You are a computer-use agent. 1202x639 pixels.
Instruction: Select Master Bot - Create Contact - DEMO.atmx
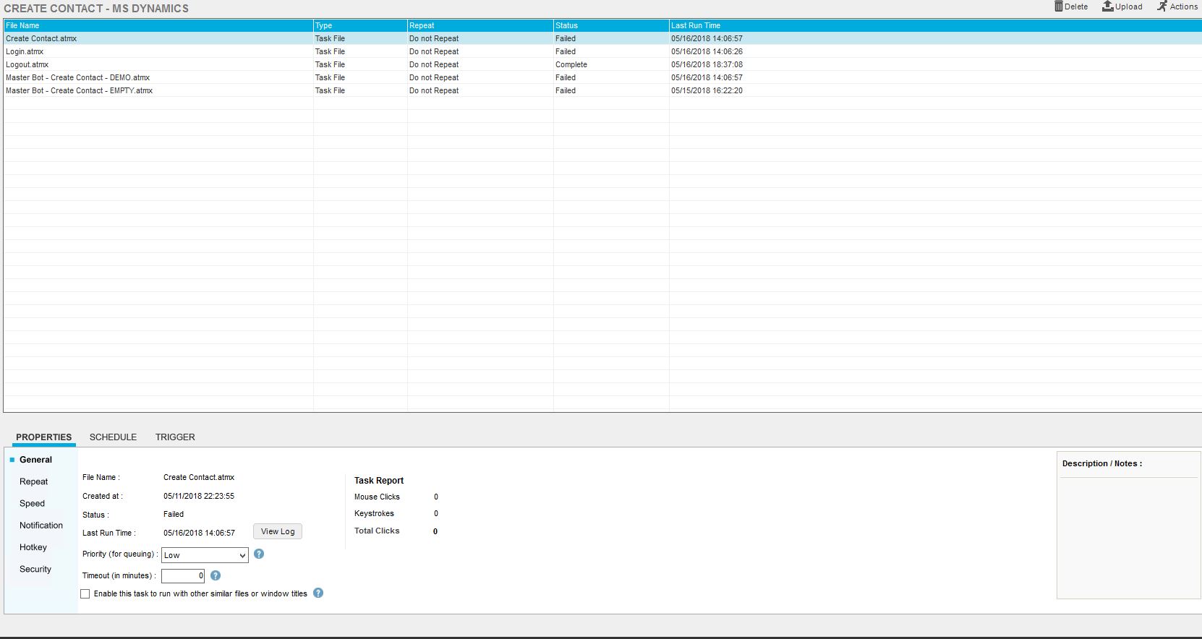(x=77, y=77)
